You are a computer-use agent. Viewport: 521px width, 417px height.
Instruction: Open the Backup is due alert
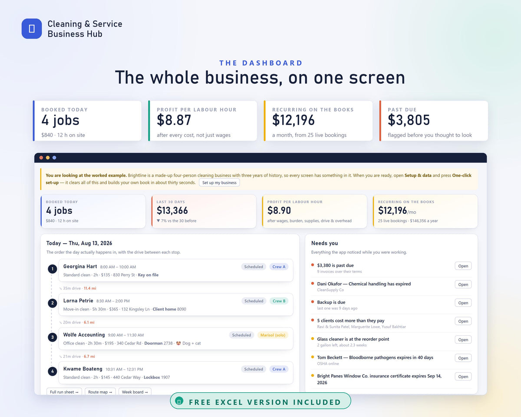(463, 303)
